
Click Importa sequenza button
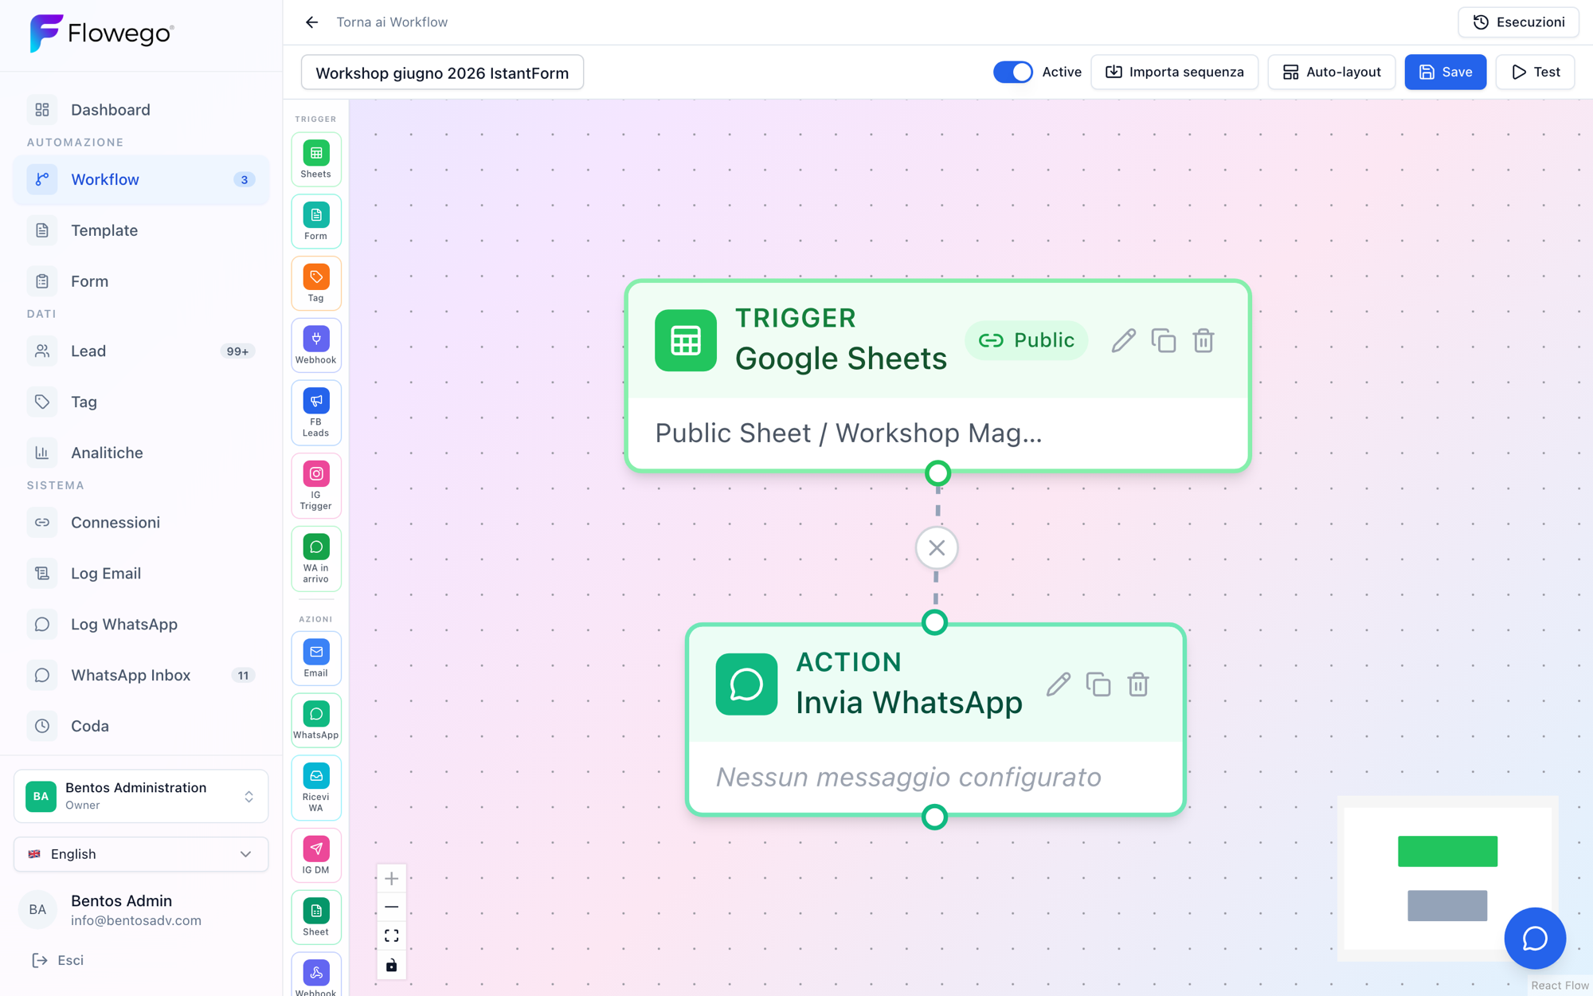tap(1174, 73)
